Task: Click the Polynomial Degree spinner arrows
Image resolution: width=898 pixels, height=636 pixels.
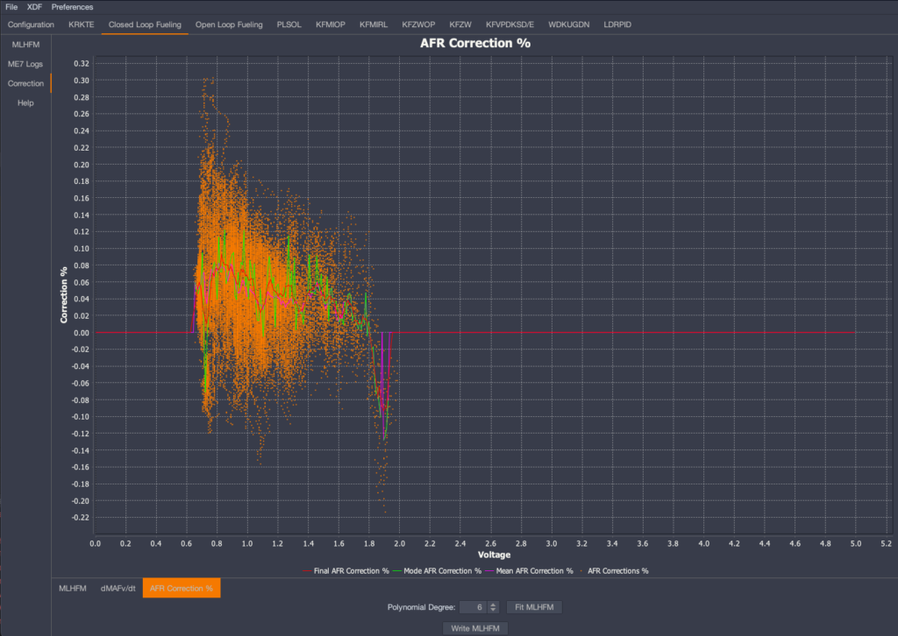Action: coord(493,607)
